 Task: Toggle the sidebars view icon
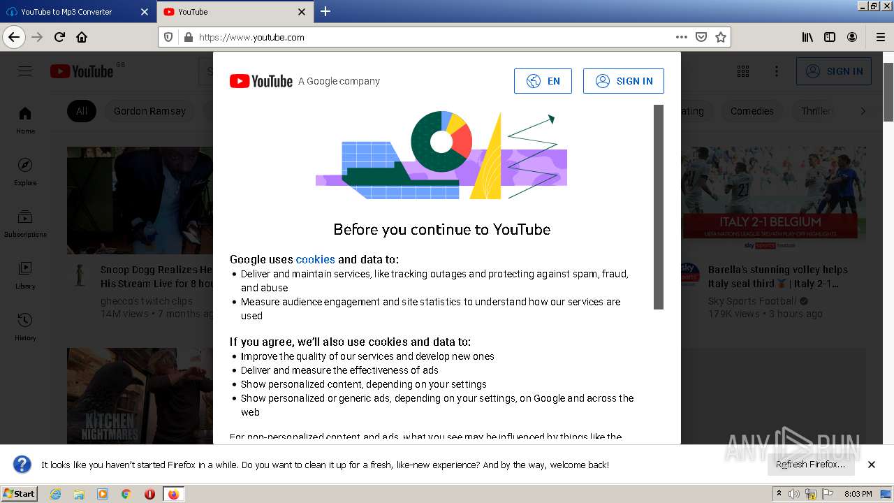tap(830, 37)
